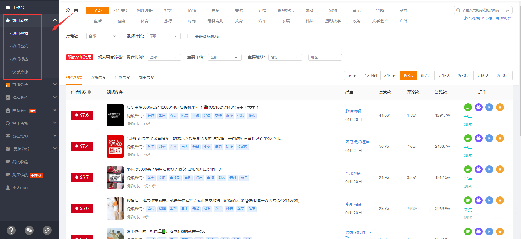Open the 中国大孝子 video thumbnail
The image size is (521, 239).
click(115, 115)
